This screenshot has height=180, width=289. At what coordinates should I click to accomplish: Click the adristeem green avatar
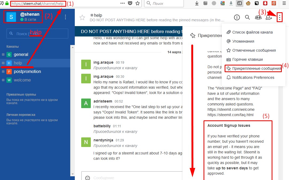[x=86, y=103]
